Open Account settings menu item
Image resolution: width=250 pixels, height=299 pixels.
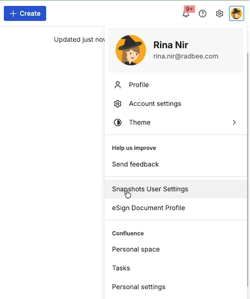176,104
